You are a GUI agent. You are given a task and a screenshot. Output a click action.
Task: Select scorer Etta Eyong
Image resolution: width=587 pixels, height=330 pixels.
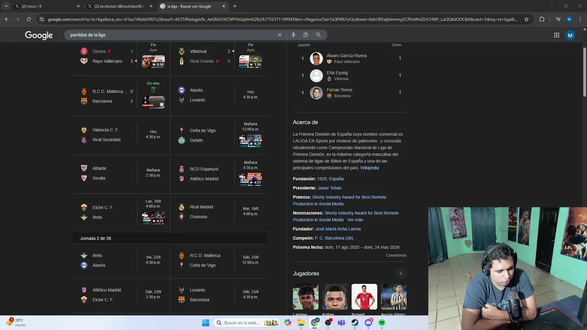349,76
